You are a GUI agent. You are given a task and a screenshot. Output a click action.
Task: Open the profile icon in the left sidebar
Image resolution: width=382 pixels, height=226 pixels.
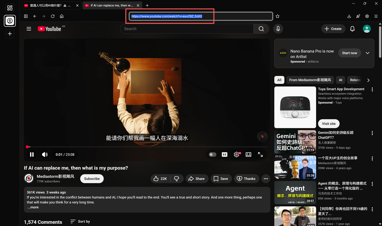click(x=10, y=21)
